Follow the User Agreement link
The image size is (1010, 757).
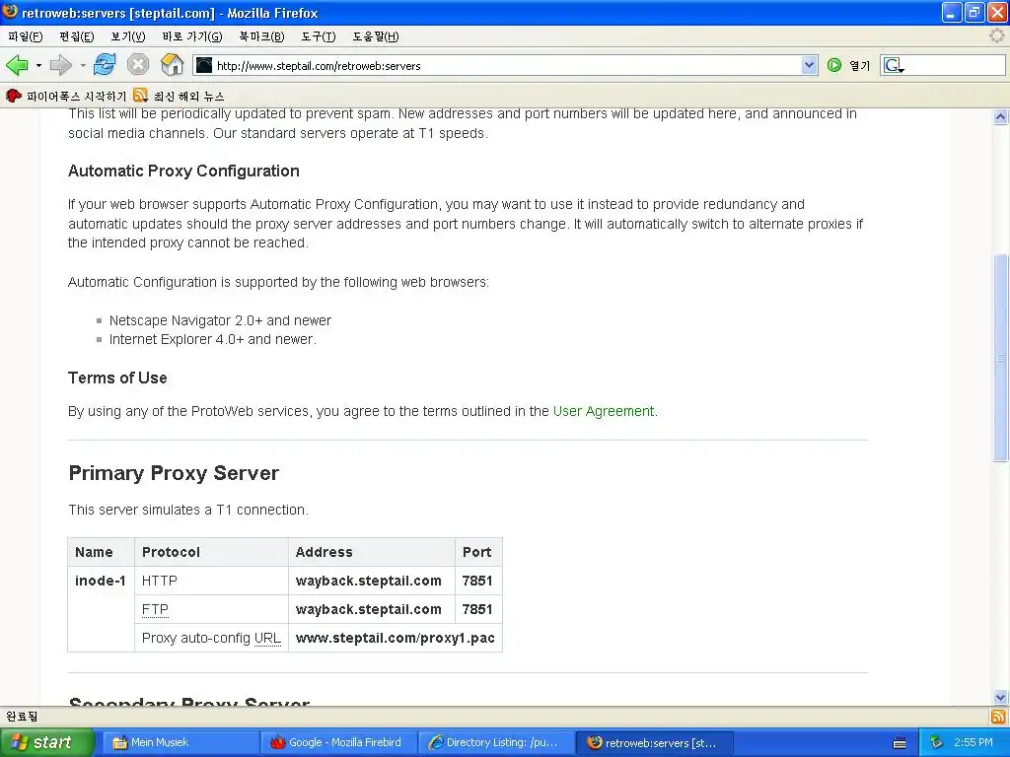coord(604,411)
